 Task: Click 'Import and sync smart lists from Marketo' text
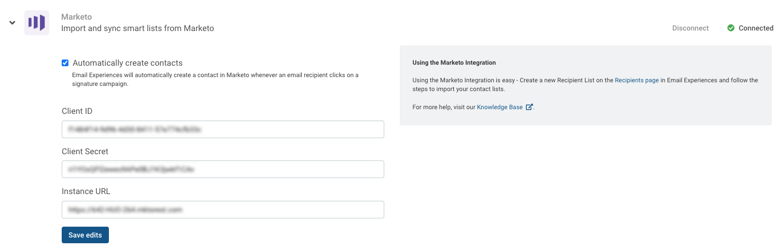pyautogui.click(x=137, y=28)
